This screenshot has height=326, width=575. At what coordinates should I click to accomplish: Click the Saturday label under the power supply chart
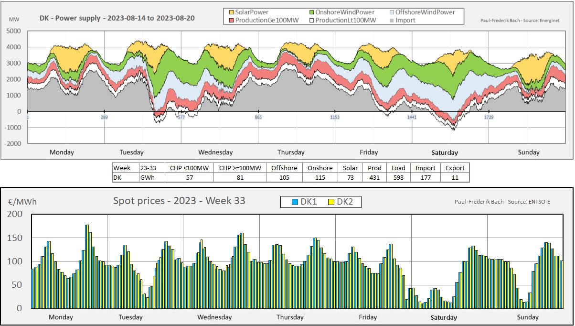tap(445, 153)
